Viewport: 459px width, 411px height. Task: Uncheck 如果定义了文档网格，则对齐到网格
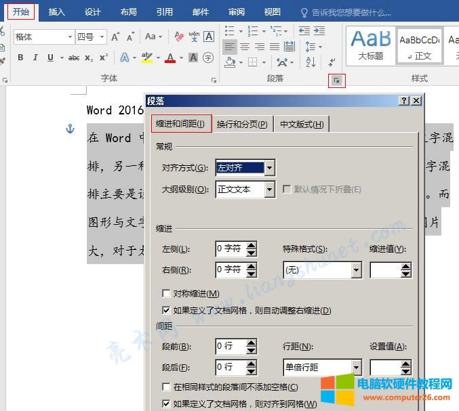(x=166, y=404)
